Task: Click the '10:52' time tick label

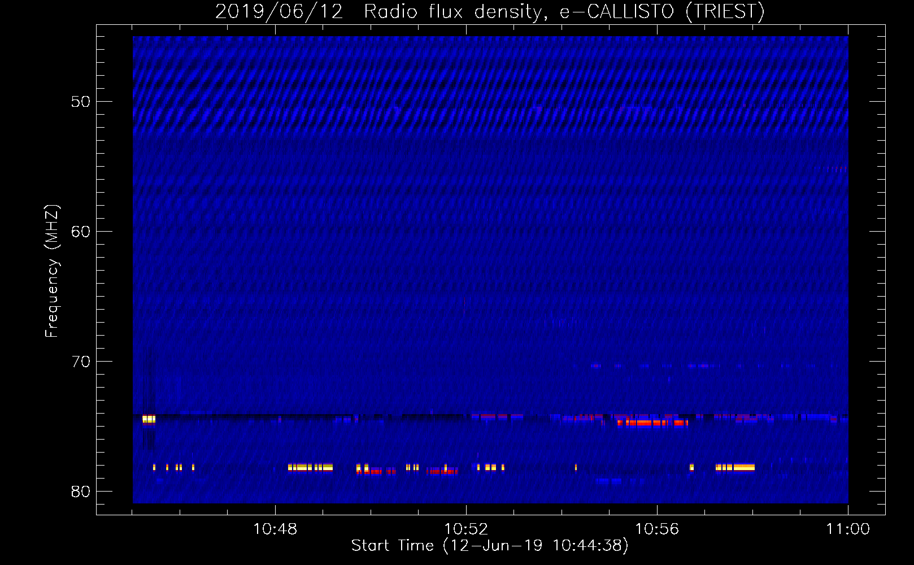Action: click(x=466, y=529)
